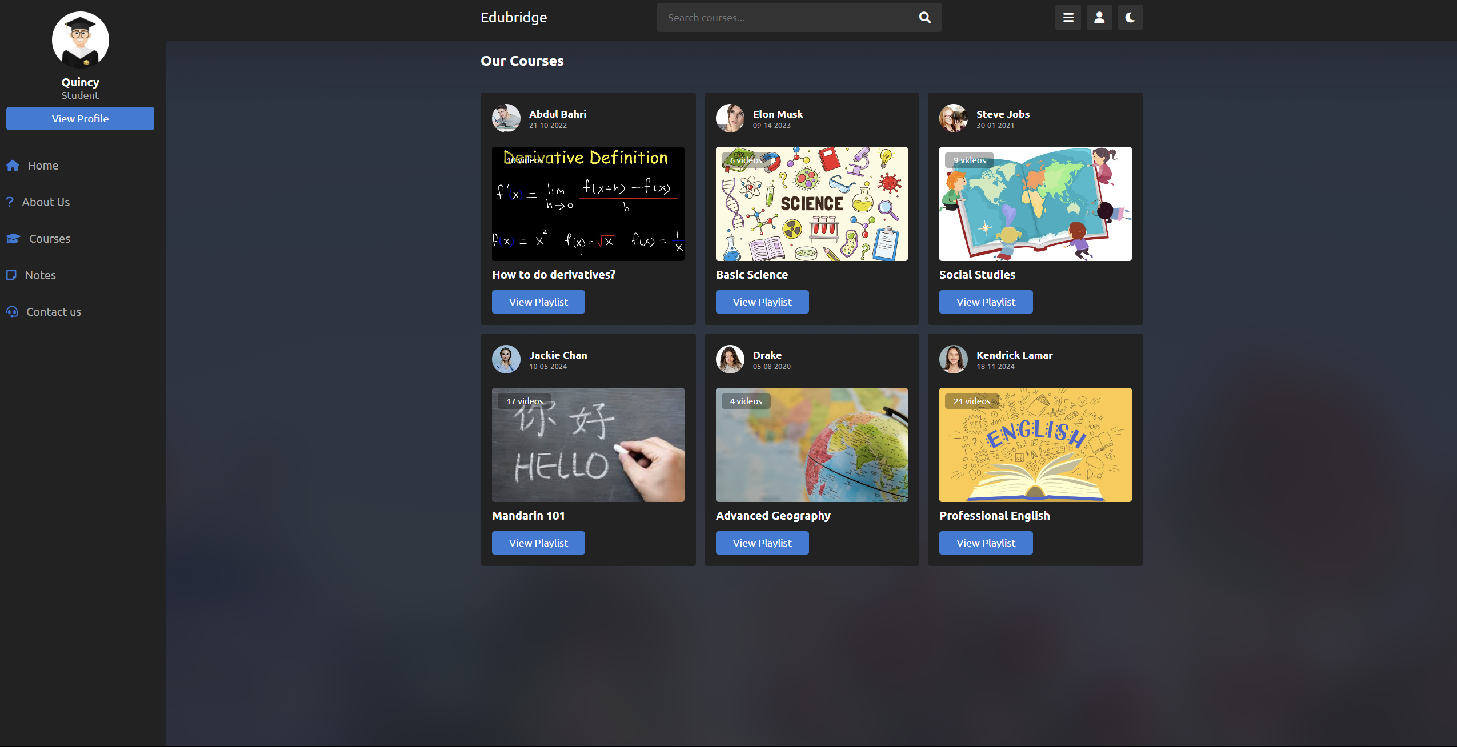The image size is (1457, 747).
Task: Click Quincy's profile picture
Action: click(80, 39)
